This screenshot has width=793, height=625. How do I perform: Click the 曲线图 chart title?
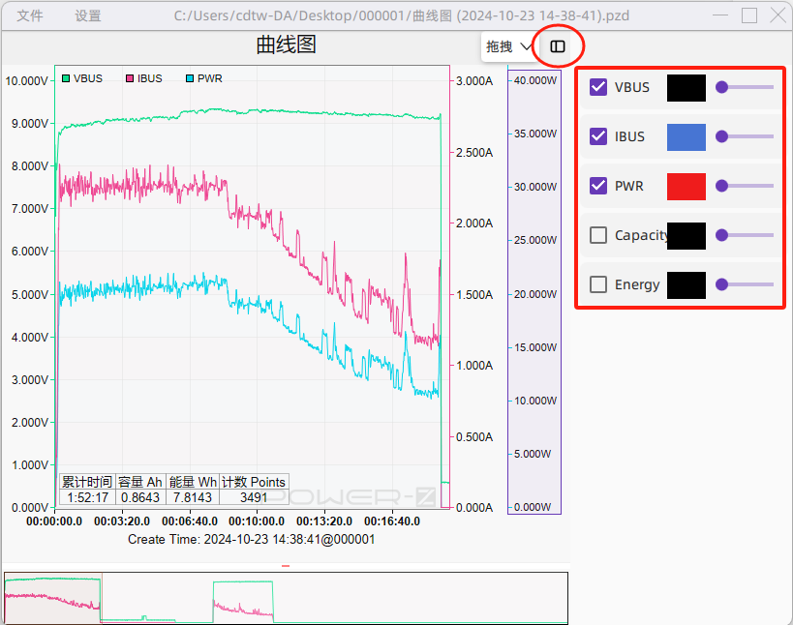pos(286,45)
